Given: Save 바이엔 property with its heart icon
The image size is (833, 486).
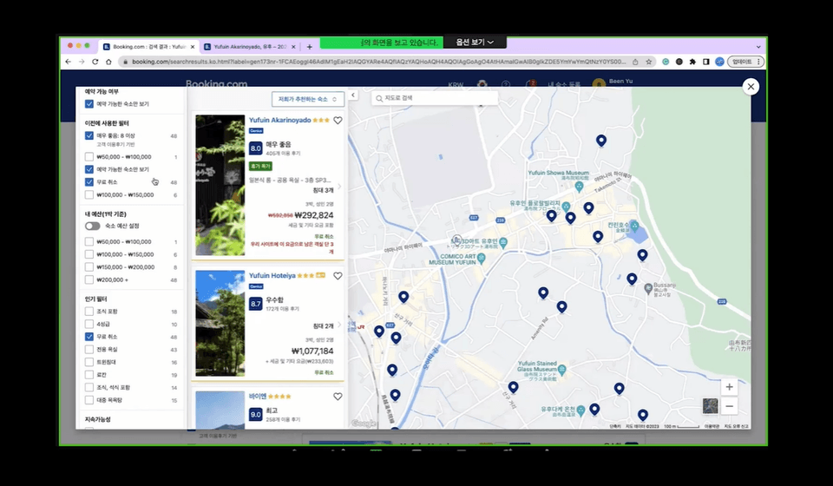Looking at the screenshot, I should pos(338,397).
